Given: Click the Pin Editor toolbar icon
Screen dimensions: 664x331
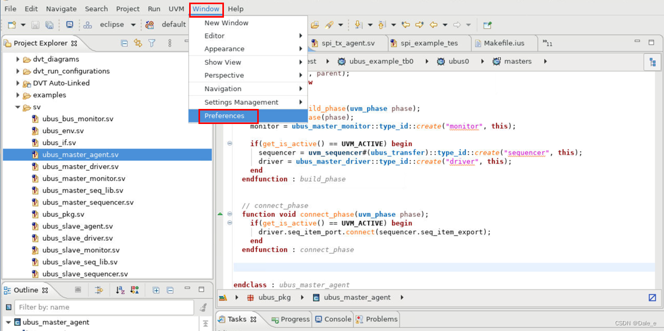Looking at the screenshot, I should click(487, 25).
